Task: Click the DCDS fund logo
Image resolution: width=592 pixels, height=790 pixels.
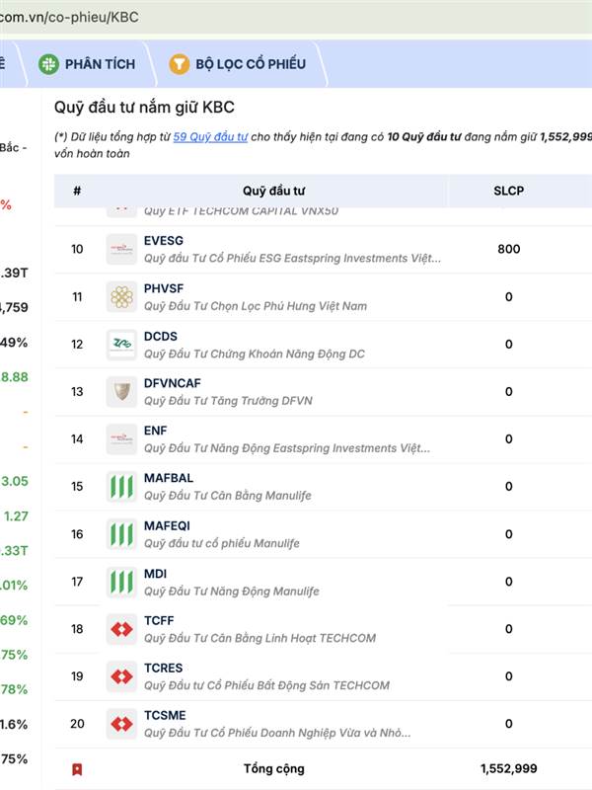Action: click(x=121, y=344)
